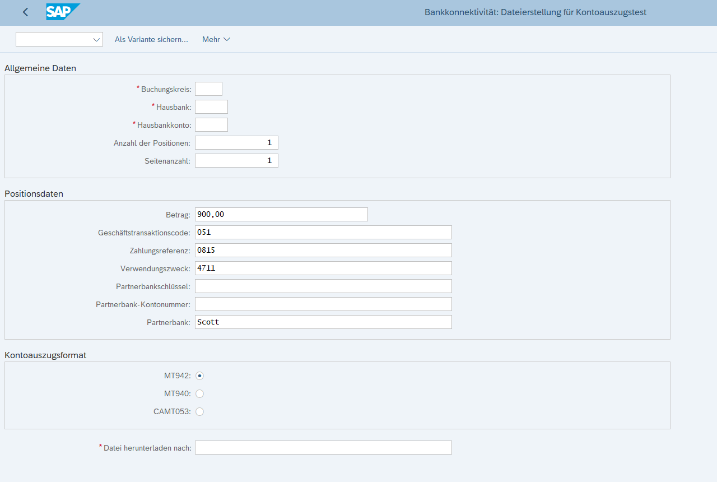The height and width of the screenshot is (482, 717).
Task: Click the Partnerbank-Kontonummer field
Action: 323,304
